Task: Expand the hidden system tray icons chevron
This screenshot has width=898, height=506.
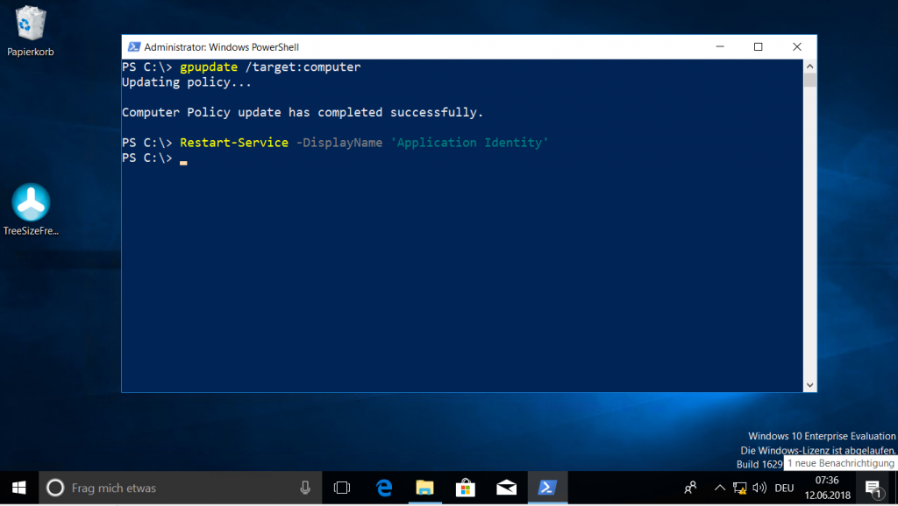Action: tap(719, 488)
